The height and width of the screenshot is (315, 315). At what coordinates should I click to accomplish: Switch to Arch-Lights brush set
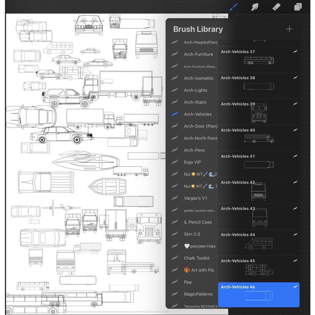(x=195, y=90)
